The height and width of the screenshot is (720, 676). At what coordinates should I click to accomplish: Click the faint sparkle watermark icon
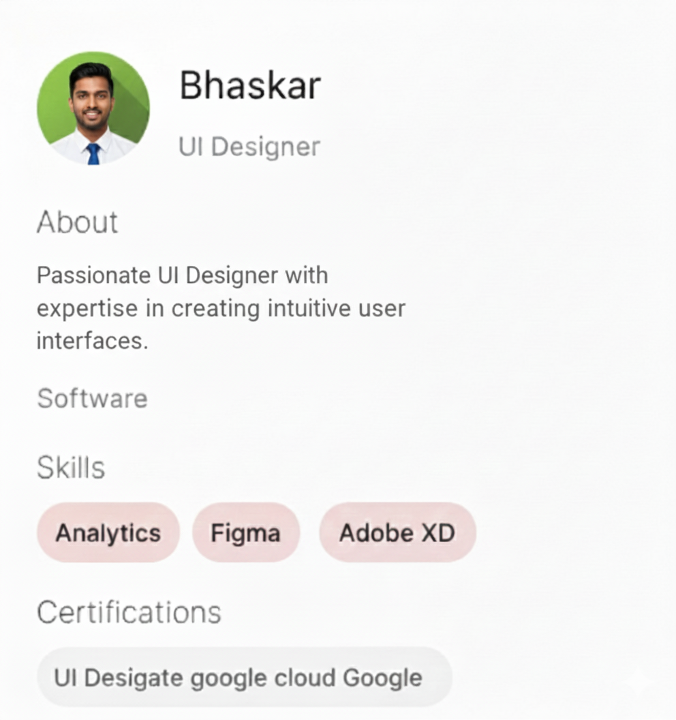point(638,681)
